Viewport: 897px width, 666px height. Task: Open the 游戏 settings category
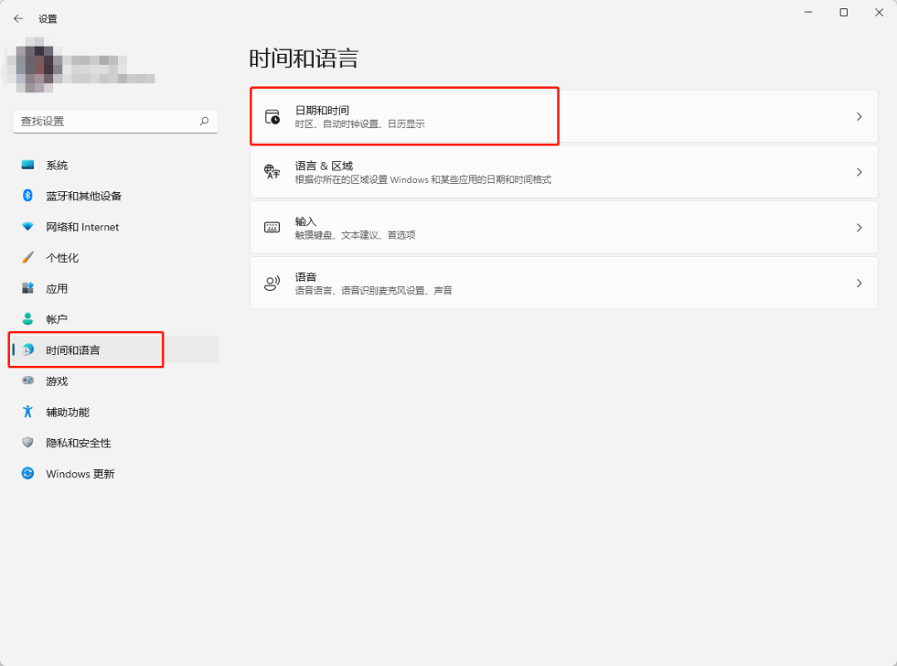pos(115,381)
